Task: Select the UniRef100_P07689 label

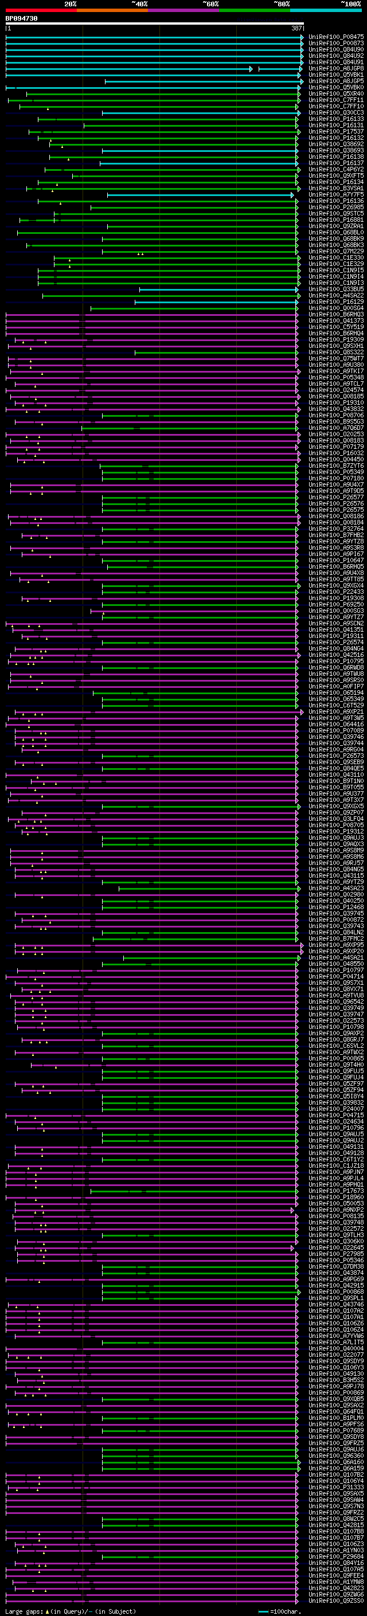Action: pos(336,1430)
